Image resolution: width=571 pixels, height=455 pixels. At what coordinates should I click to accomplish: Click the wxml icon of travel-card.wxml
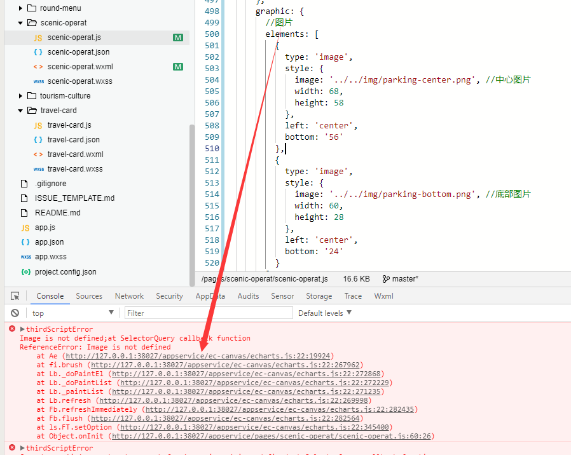[38, 154]
